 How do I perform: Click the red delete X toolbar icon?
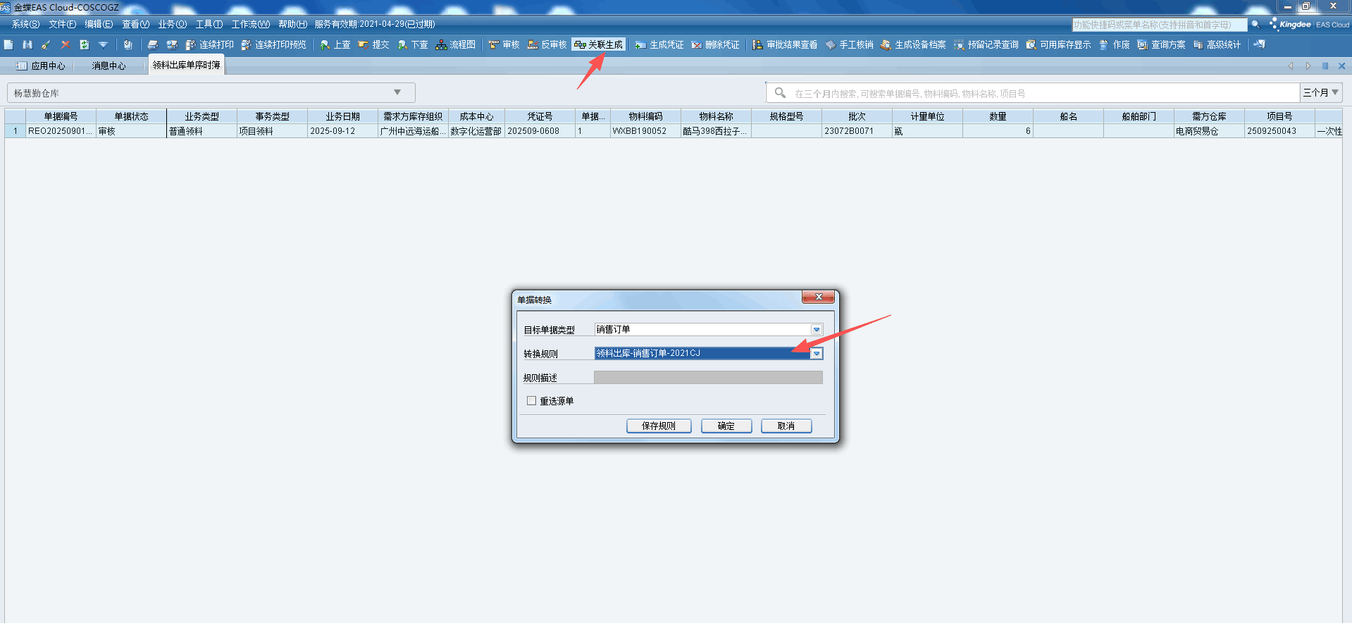click(65, 44)
